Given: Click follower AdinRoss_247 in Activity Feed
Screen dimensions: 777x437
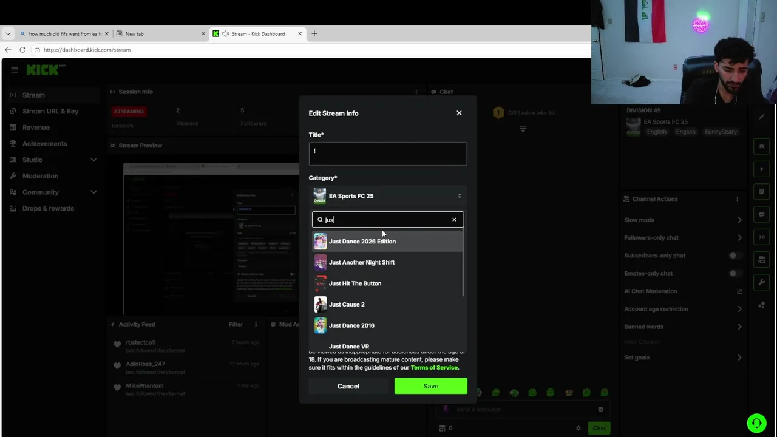Looking at the screenshot, I should tap(145, 364).
